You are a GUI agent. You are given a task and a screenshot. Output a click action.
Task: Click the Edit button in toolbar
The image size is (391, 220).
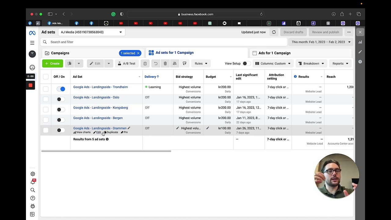coord(95,64)
